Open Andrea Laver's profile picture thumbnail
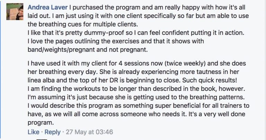The height and width of the screenshot is (140, 266). [x=15, y=12]
